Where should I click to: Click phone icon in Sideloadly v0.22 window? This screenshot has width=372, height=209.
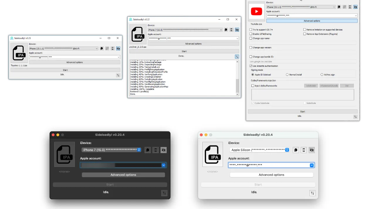coord(231,30)
